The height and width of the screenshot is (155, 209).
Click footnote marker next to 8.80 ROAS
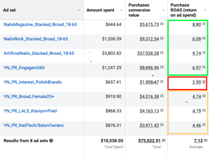click(x=204, y=24)
